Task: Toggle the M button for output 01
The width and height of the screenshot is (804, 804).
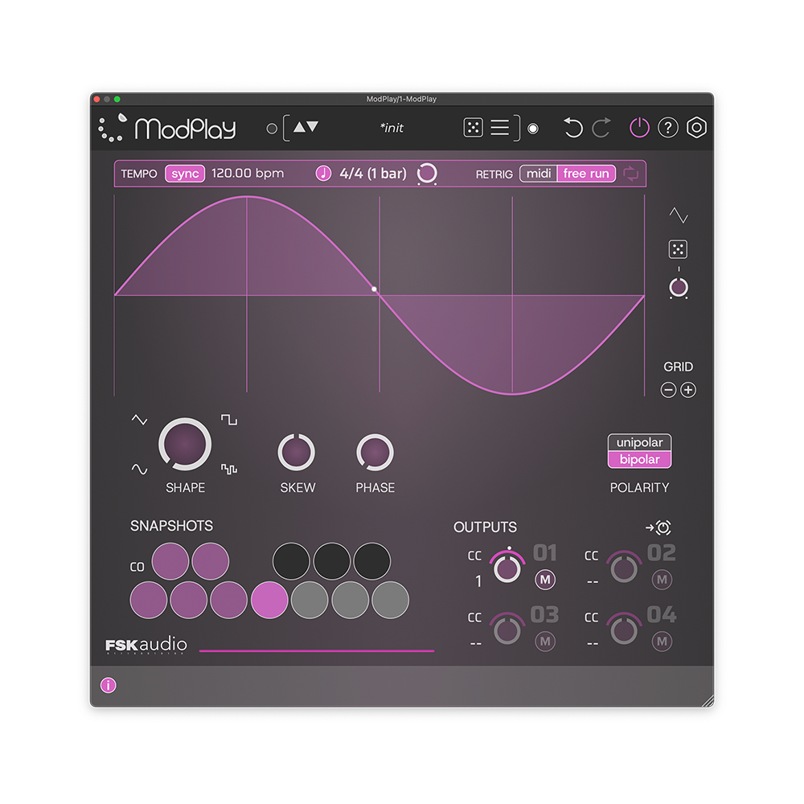Action: pos(545,580)
